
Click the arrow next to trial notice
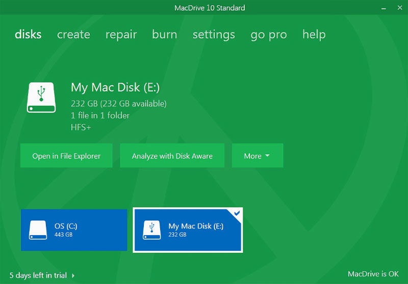(73, 275)
